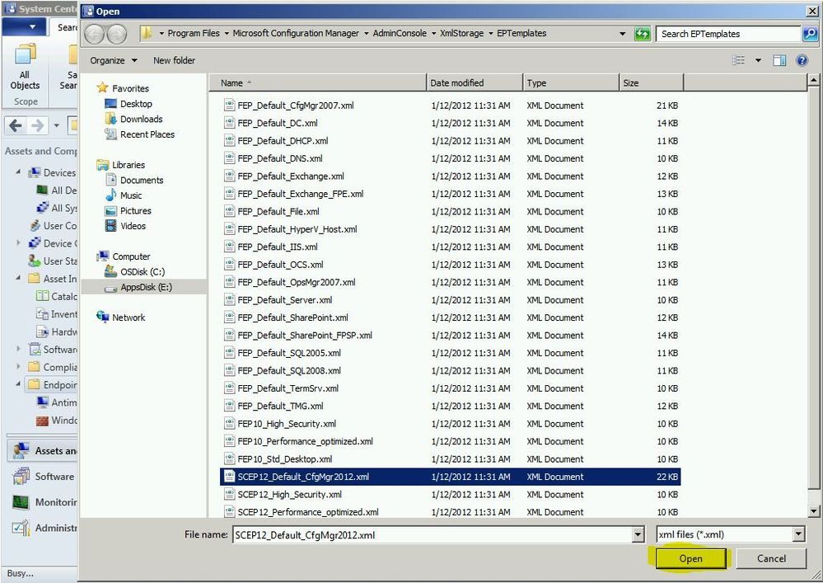Click in the File name field

pyautogui.click(x=432, y=534)
